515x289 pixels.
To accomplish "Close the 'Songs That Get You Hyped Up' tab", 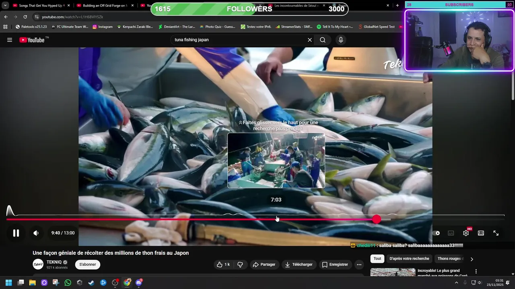I will [x=69, y=6].
